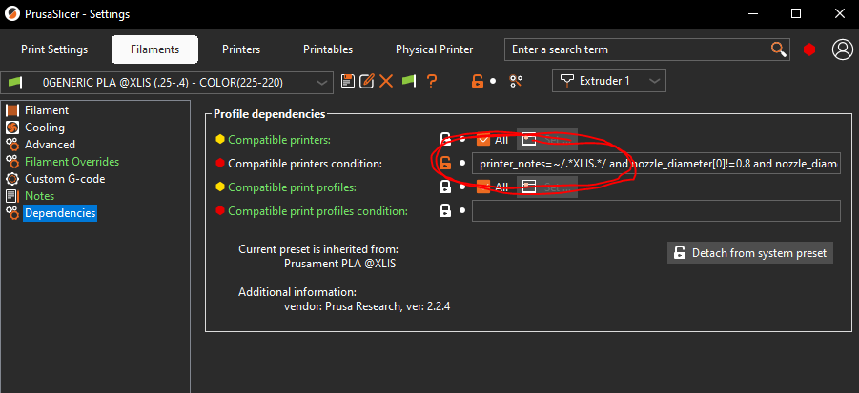Select the Filaments tab
Image resolution: width=859 pixels, height=393 pixels.
[154, 49]
